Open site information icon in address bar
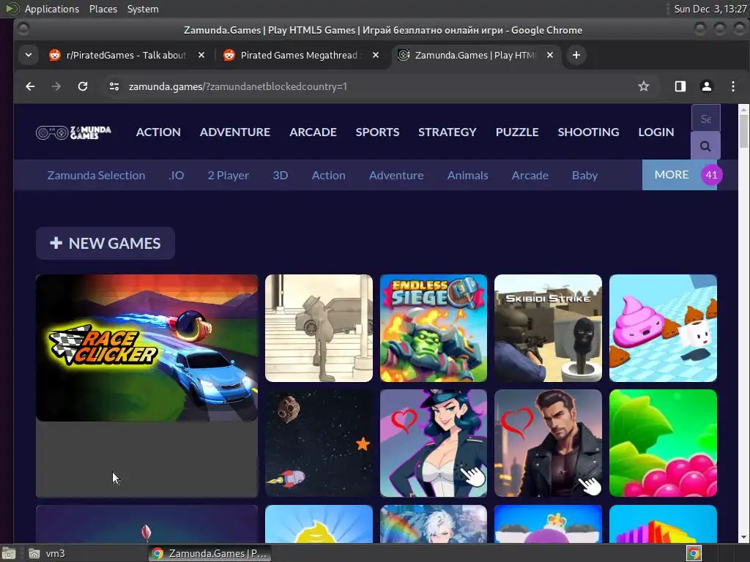The height and width of the screenshot is (562, 750). point(114,86)
